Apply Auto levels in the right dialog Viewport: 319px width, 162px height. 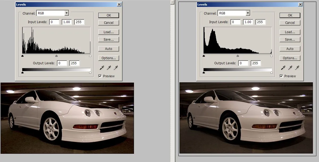(290, 49)
